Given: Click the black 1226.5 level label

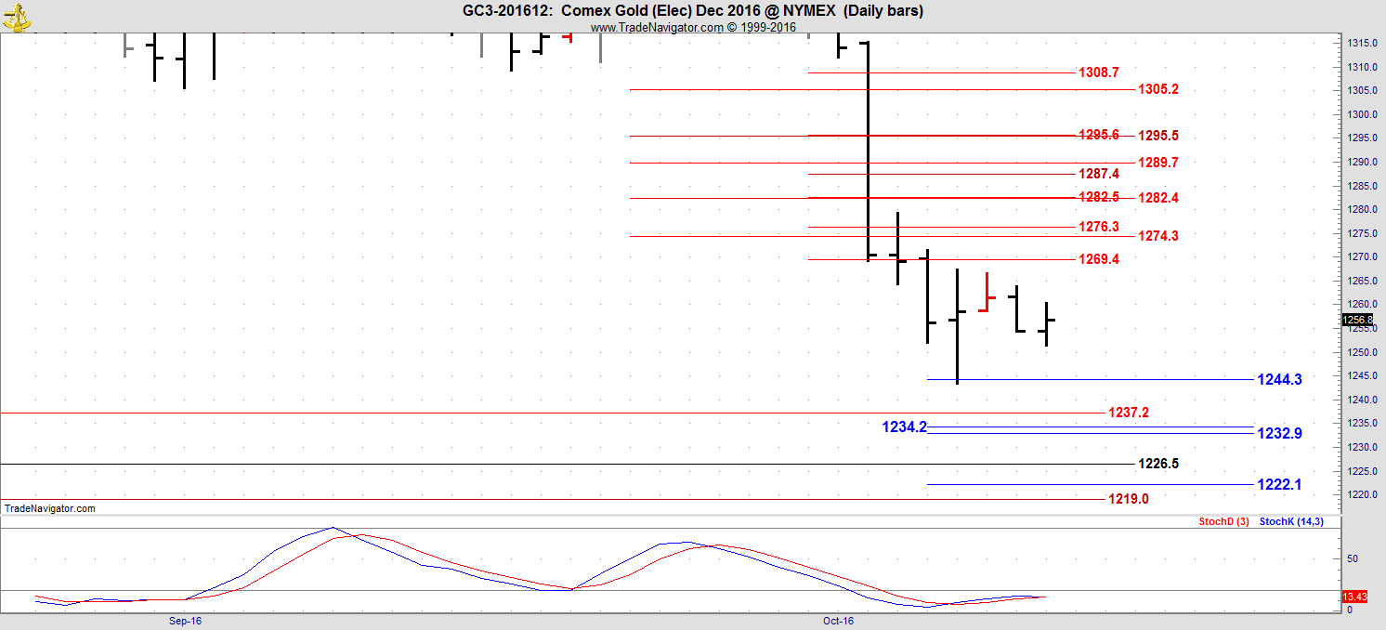Looking at the screenshot, I should (x=1157, y=464).
